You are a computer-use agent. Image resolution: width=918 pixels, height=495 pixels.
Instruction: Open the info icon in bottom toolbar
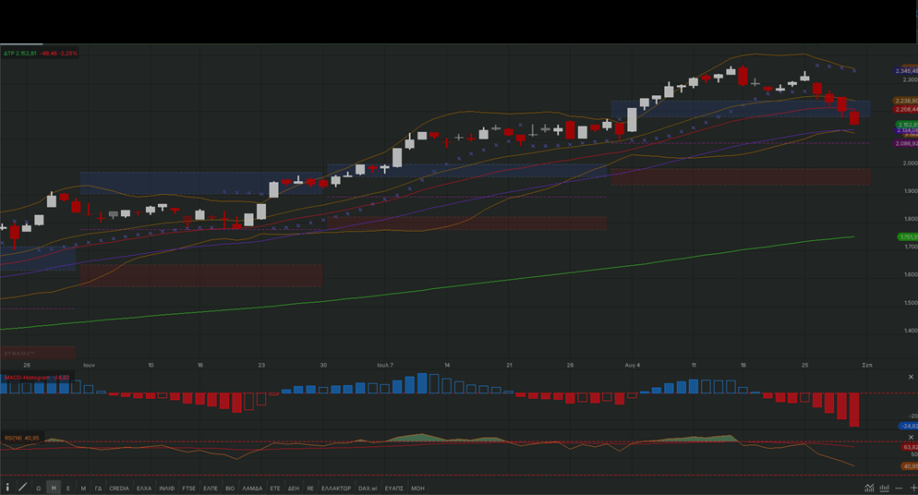(7, 488)
